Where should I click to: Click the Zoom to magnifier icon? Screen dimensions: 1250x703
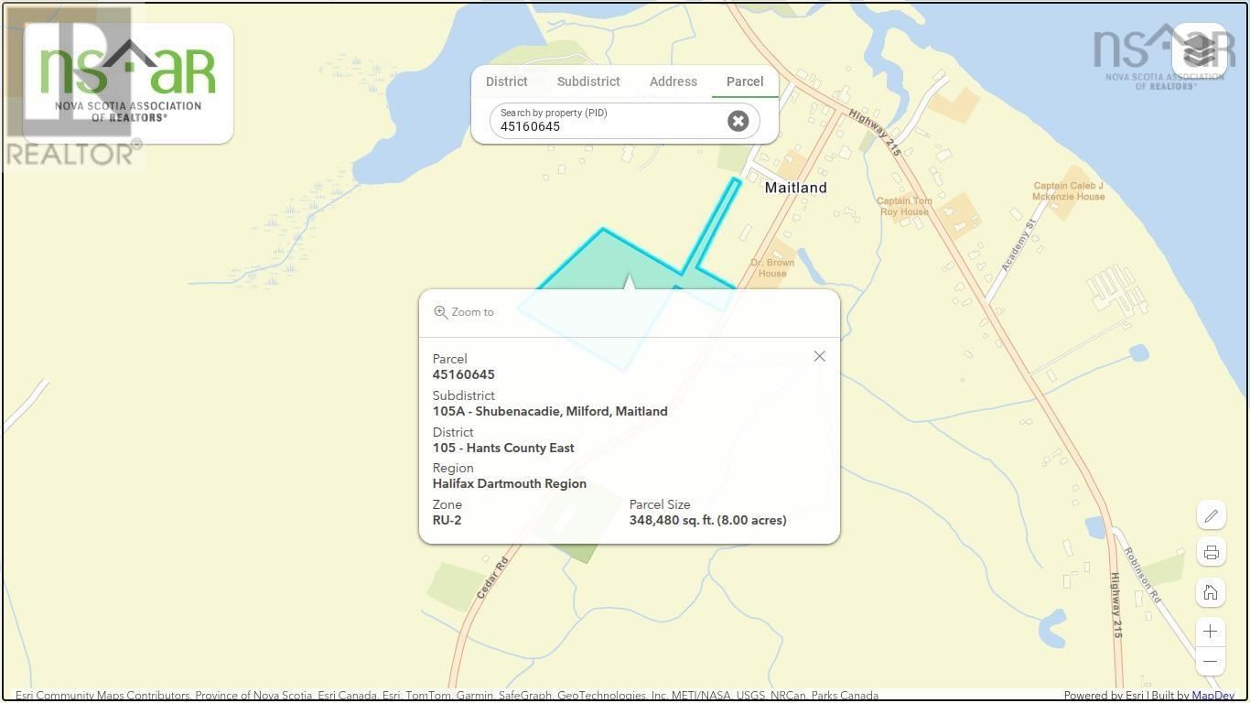point(440,311)
